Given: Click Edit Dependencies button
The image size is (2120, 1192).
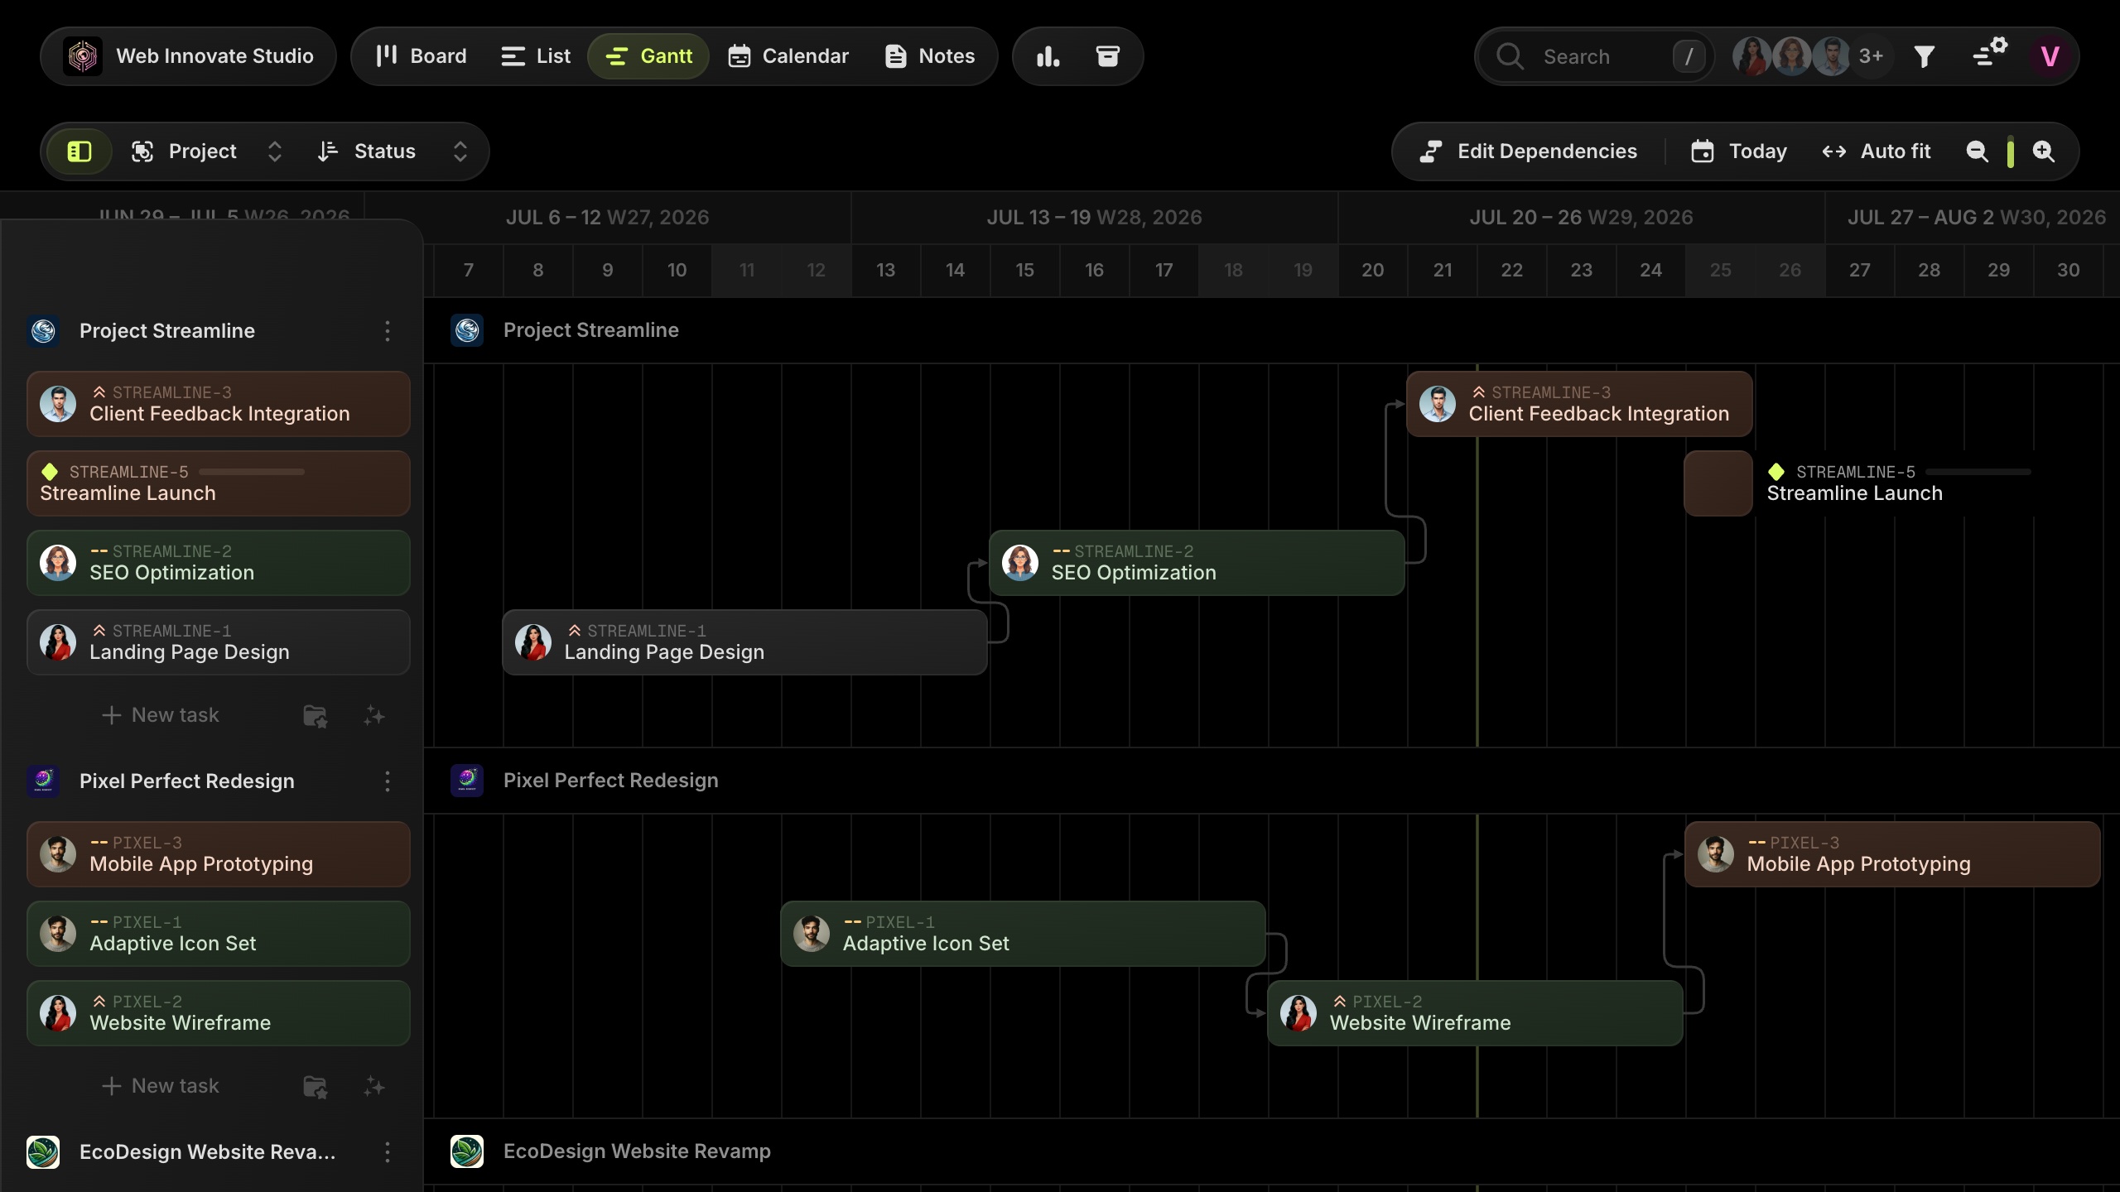Looking at the screenshot, I should (1529, 151).
